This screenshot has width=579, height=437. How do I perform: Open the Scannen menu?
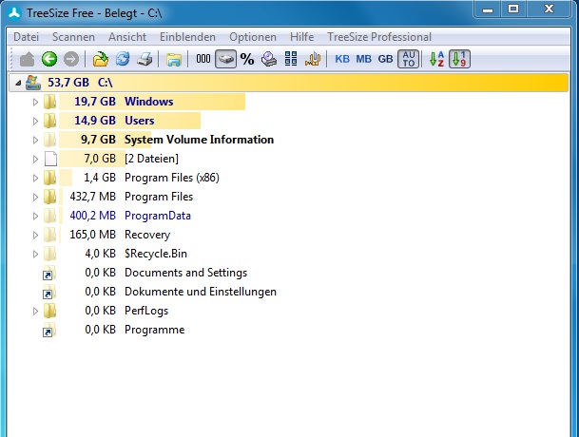tap(73, 37)
